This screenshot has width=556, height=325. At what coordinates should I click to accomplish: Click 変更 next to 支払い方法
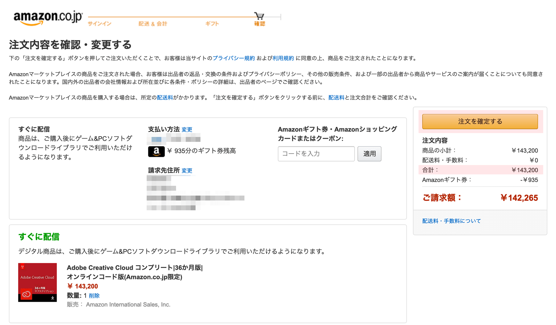187,130
